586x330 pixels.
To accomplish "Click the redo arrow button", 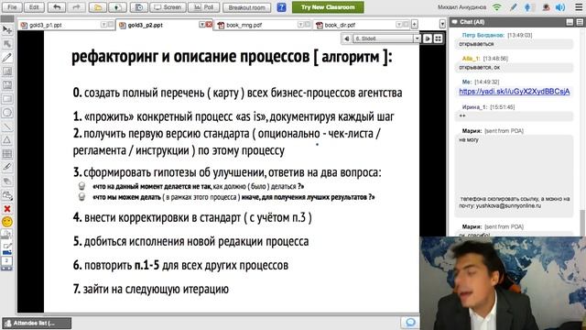I will click(76, 7).
